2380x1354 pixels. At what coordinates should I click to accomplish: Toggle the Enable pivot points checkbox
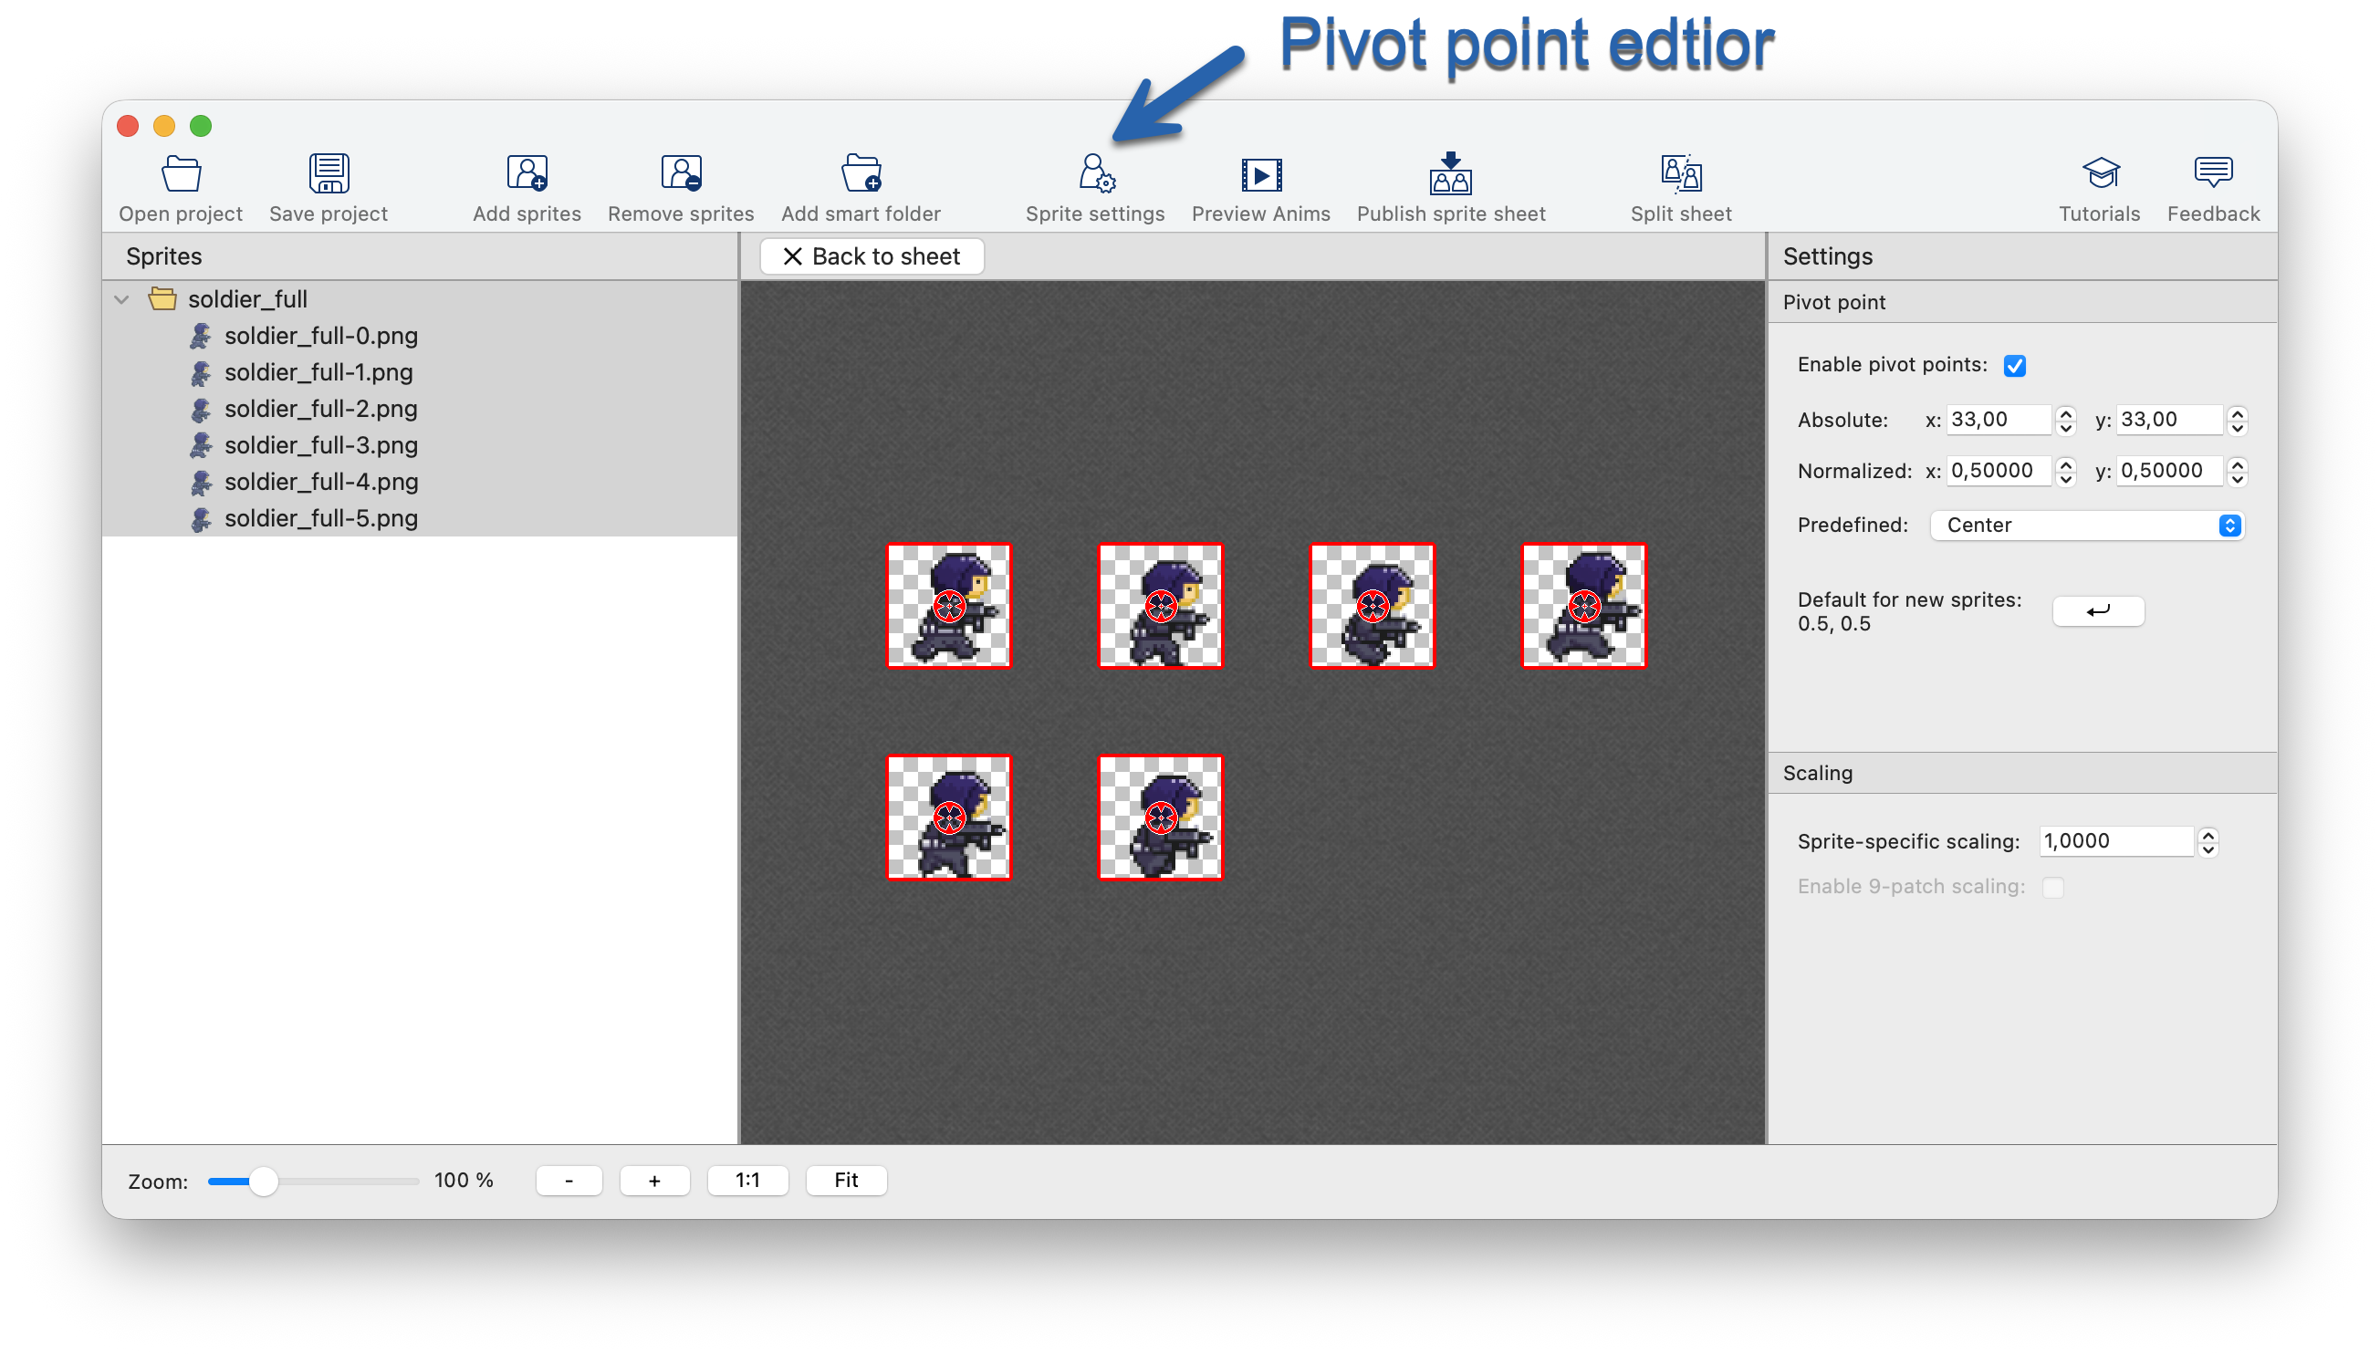point(2013,365)
